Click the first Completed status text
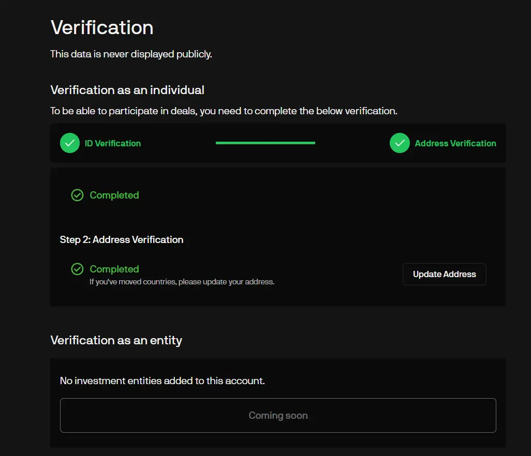The width and height of the screenshot is (531, 456). point(114,195)
